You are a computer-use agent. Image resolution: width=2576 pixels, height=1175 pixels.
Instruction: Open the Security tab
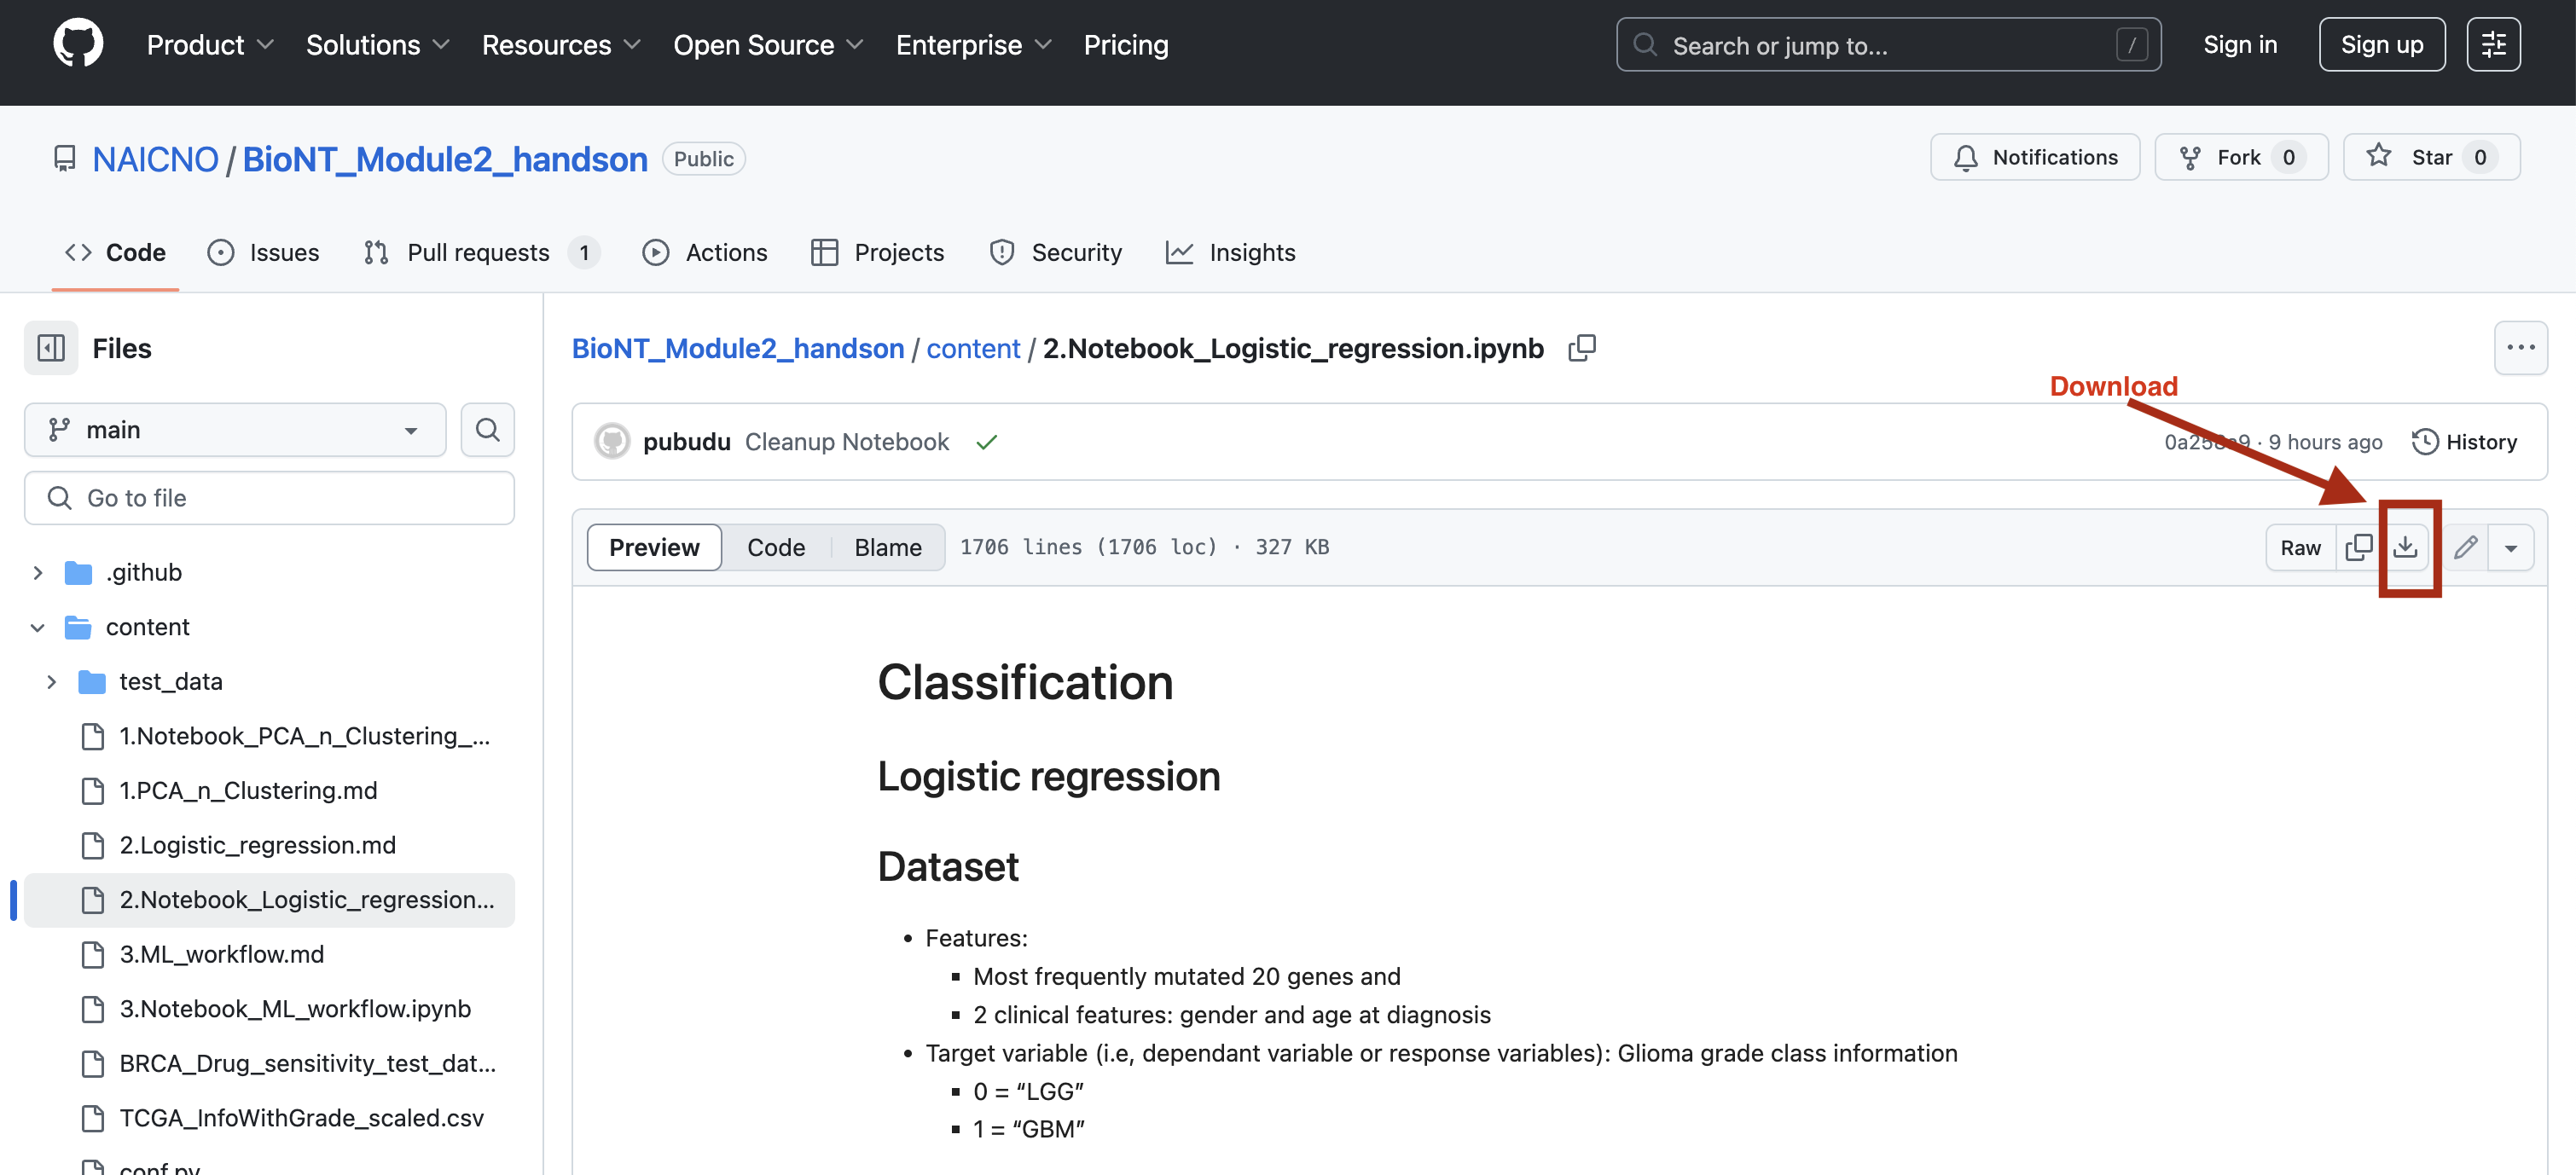pyautogui.click(x=1055, y=252)
